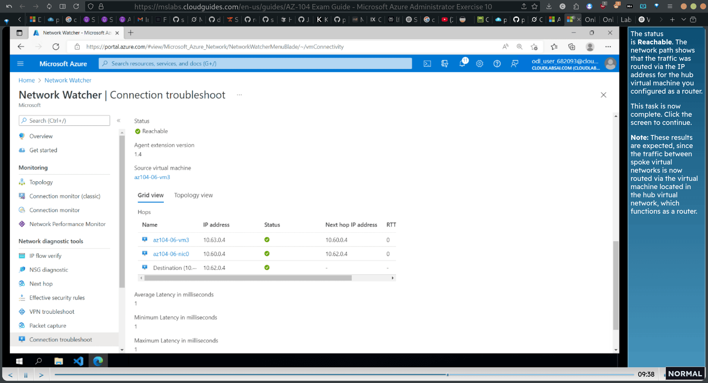Pause the guide playback
The width and height of the screenshot is (708, 383).
click(x=26, y=375)
